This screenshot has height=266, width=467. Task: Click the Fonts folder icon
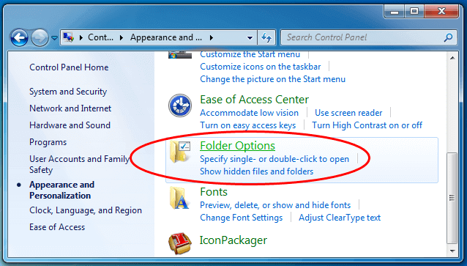(179, 198)
